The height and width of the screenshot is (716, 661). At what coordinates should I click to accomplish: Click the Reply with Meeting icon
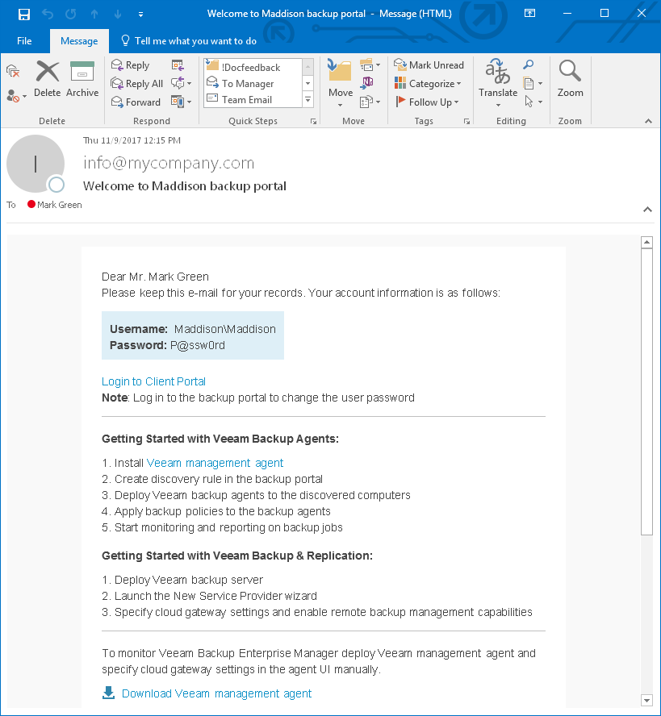[x=178, y=65]
